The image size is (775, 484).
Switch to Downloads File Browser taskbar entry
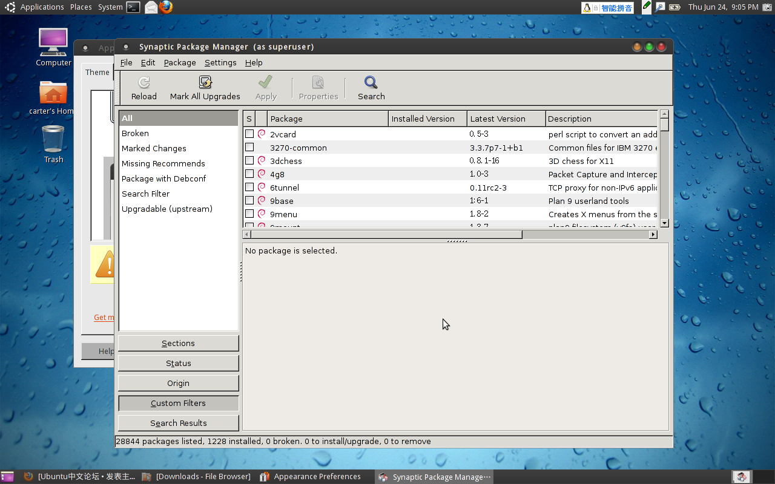tap(197, 477)
